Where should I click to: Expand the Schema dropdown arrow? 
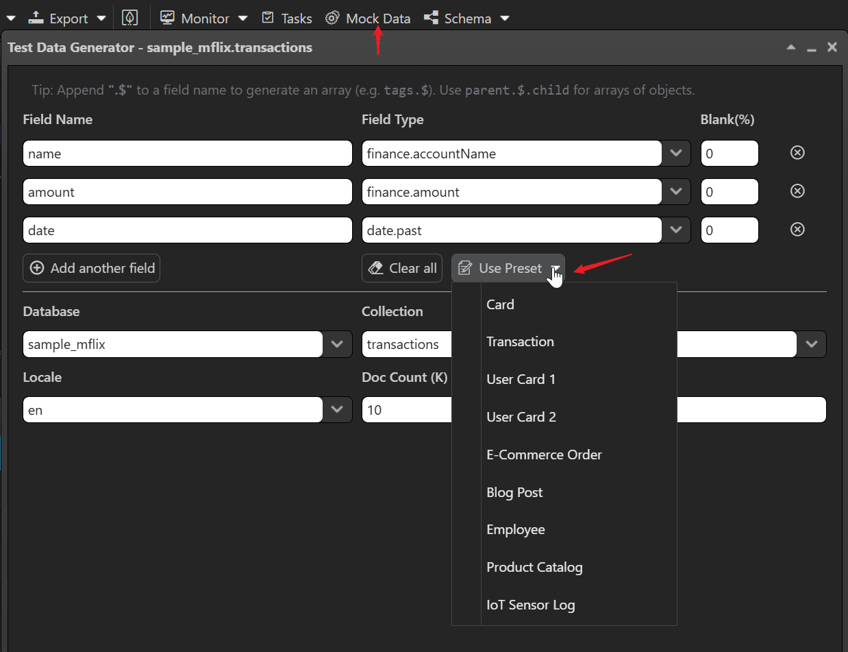click(505, 19)
